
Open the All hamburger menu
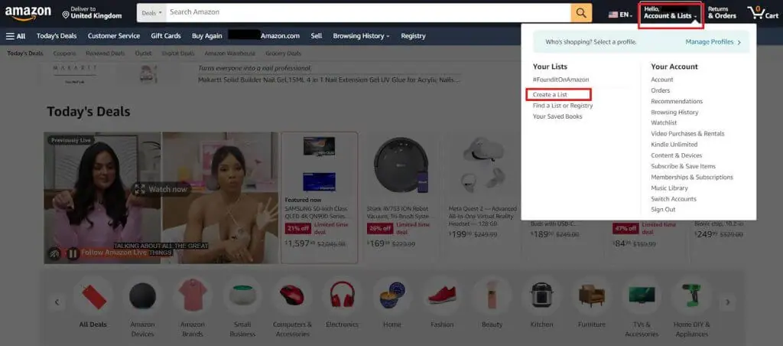(x=15, y=36)
